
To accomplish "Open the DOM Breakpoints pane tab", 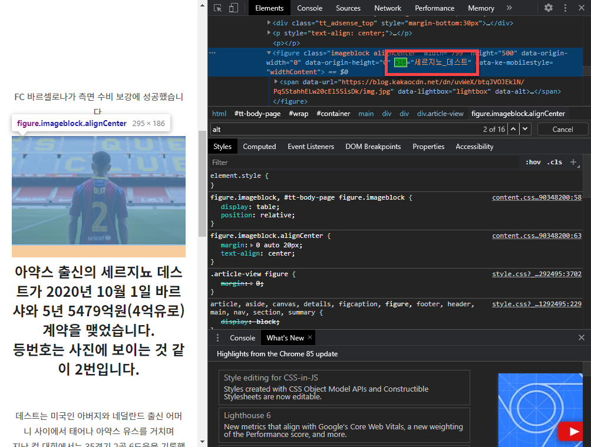I will click(x=373, y=147).
